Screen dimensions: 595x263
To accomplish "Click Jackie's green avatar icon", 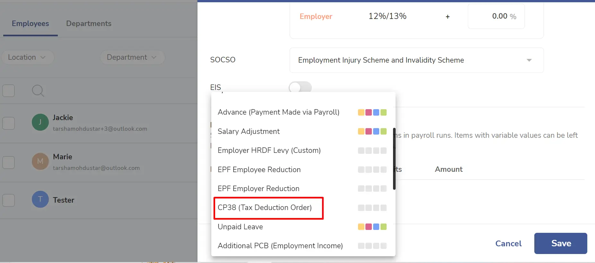I will [x=40, y=122].
